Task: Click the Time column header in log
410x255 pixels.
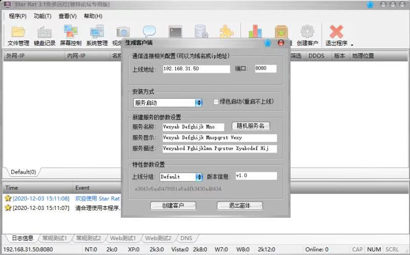Action: pyautogui.click(x=37, y=188)
